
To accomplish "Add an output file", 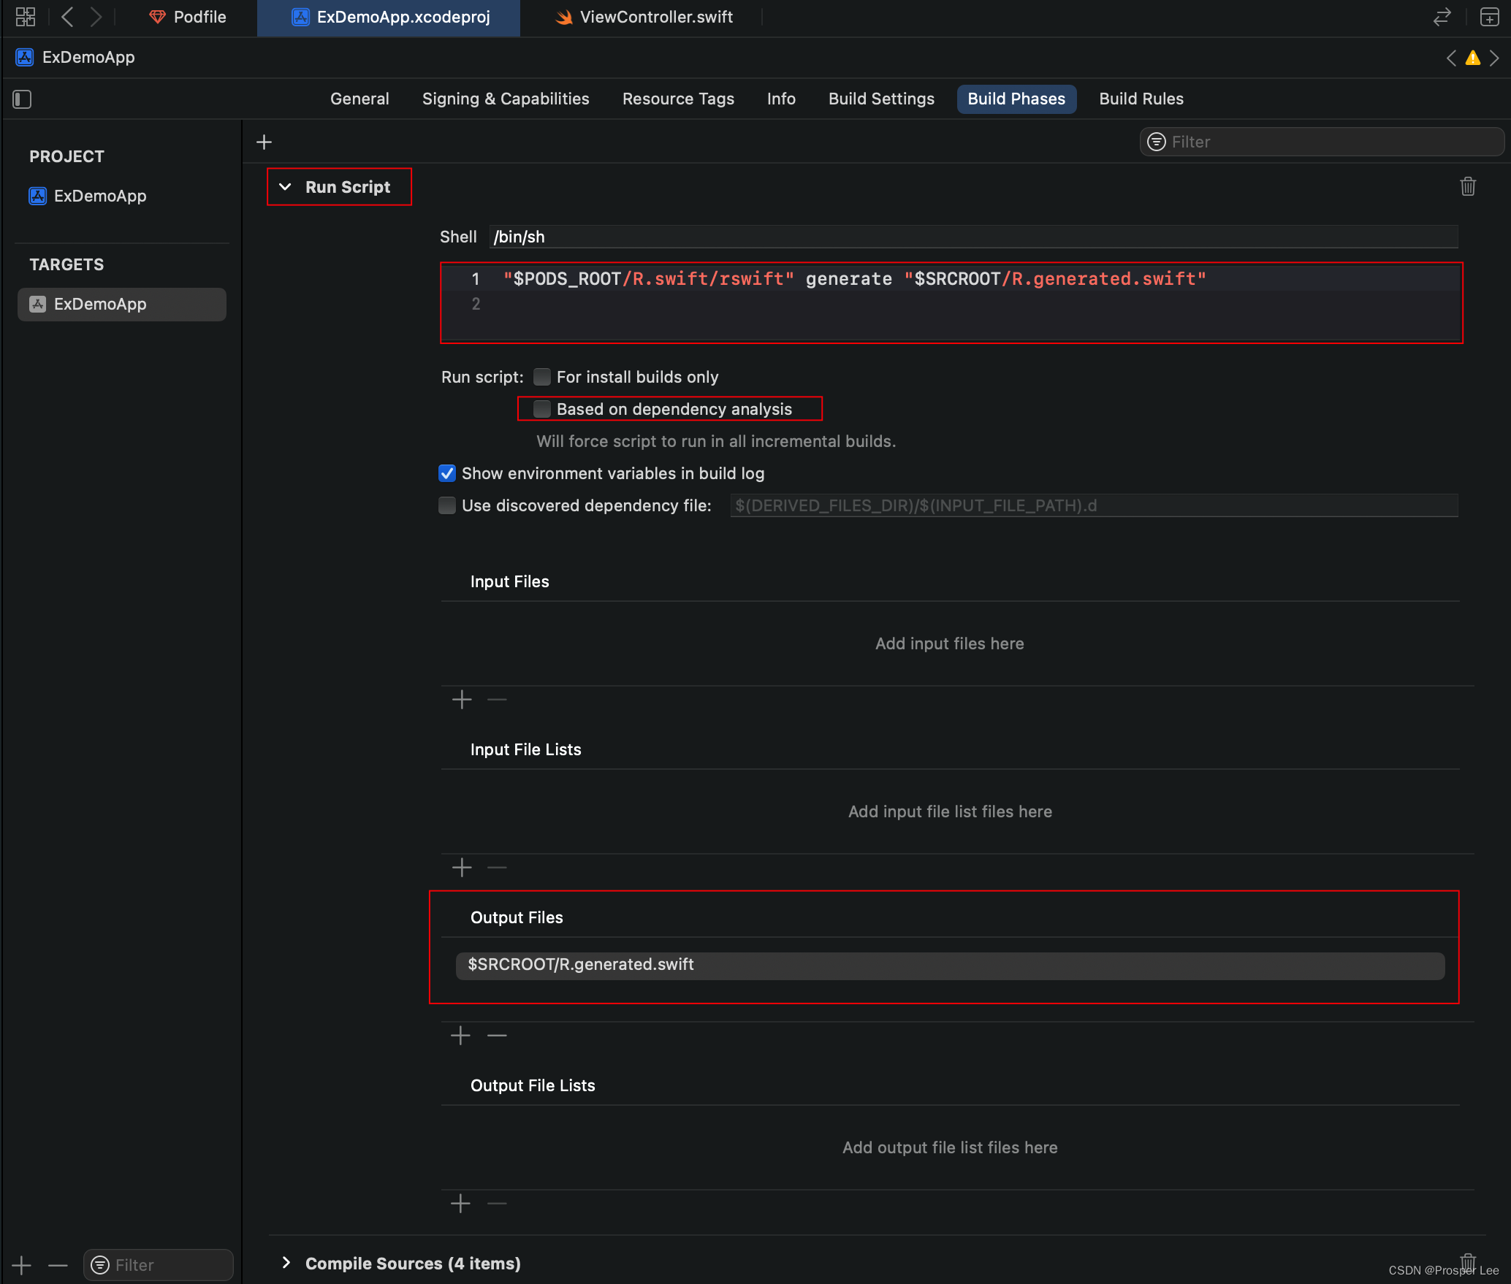I will pyautogui.click(x=460, y=1036).
